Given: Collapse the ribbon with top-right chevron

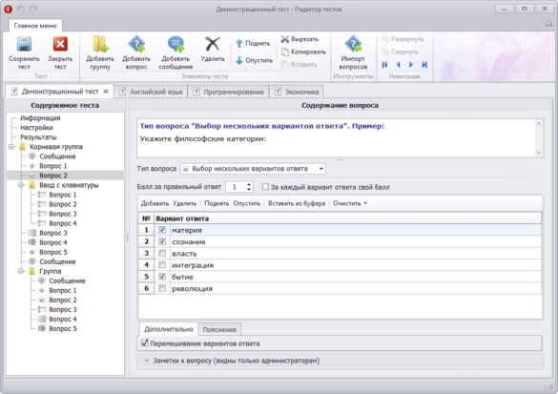Looking at the screenshot, I should point(548,25).
